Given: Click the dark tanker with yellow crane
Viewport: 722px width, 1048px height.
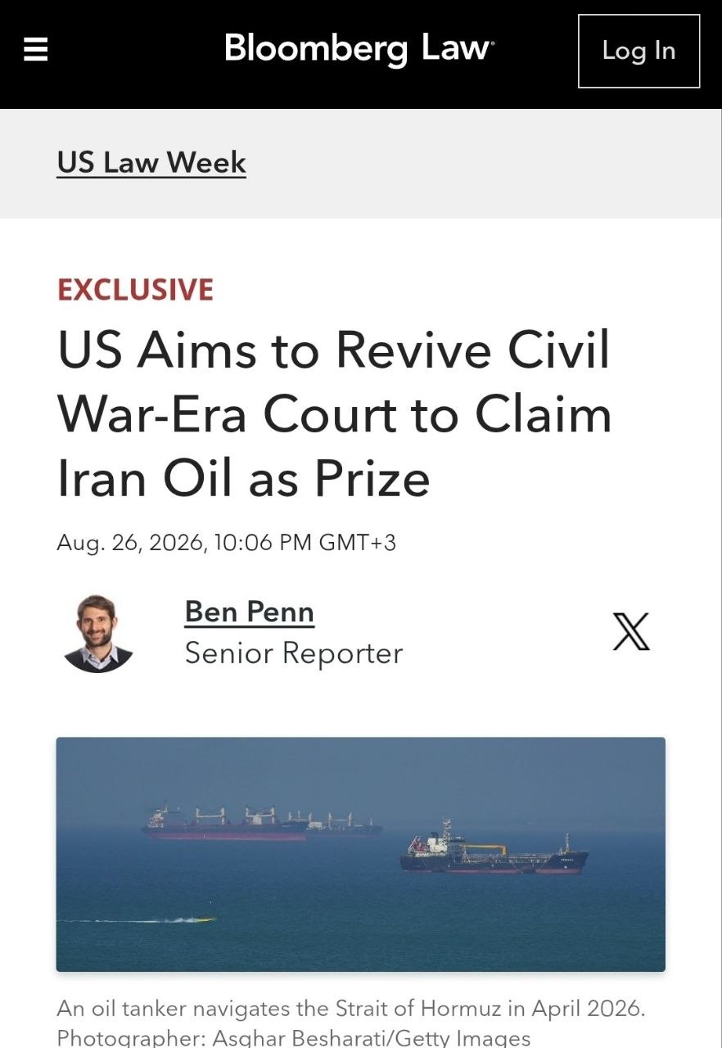Looking at the screenshot, I should click(494, 850).
